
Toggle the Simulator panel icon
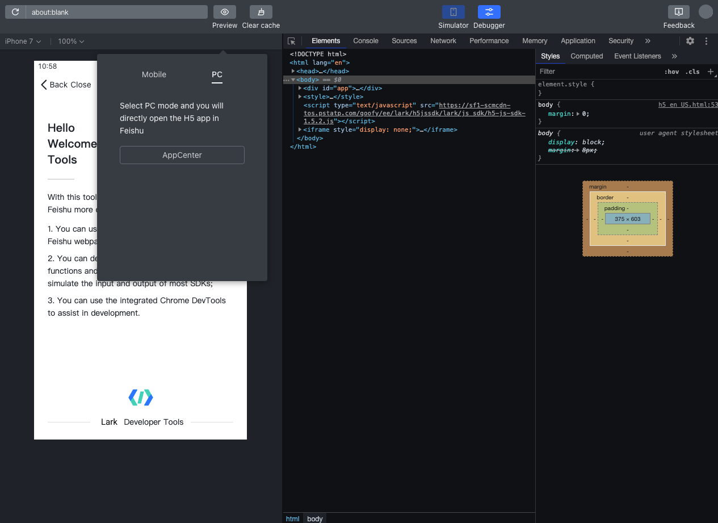coord(453,12)
